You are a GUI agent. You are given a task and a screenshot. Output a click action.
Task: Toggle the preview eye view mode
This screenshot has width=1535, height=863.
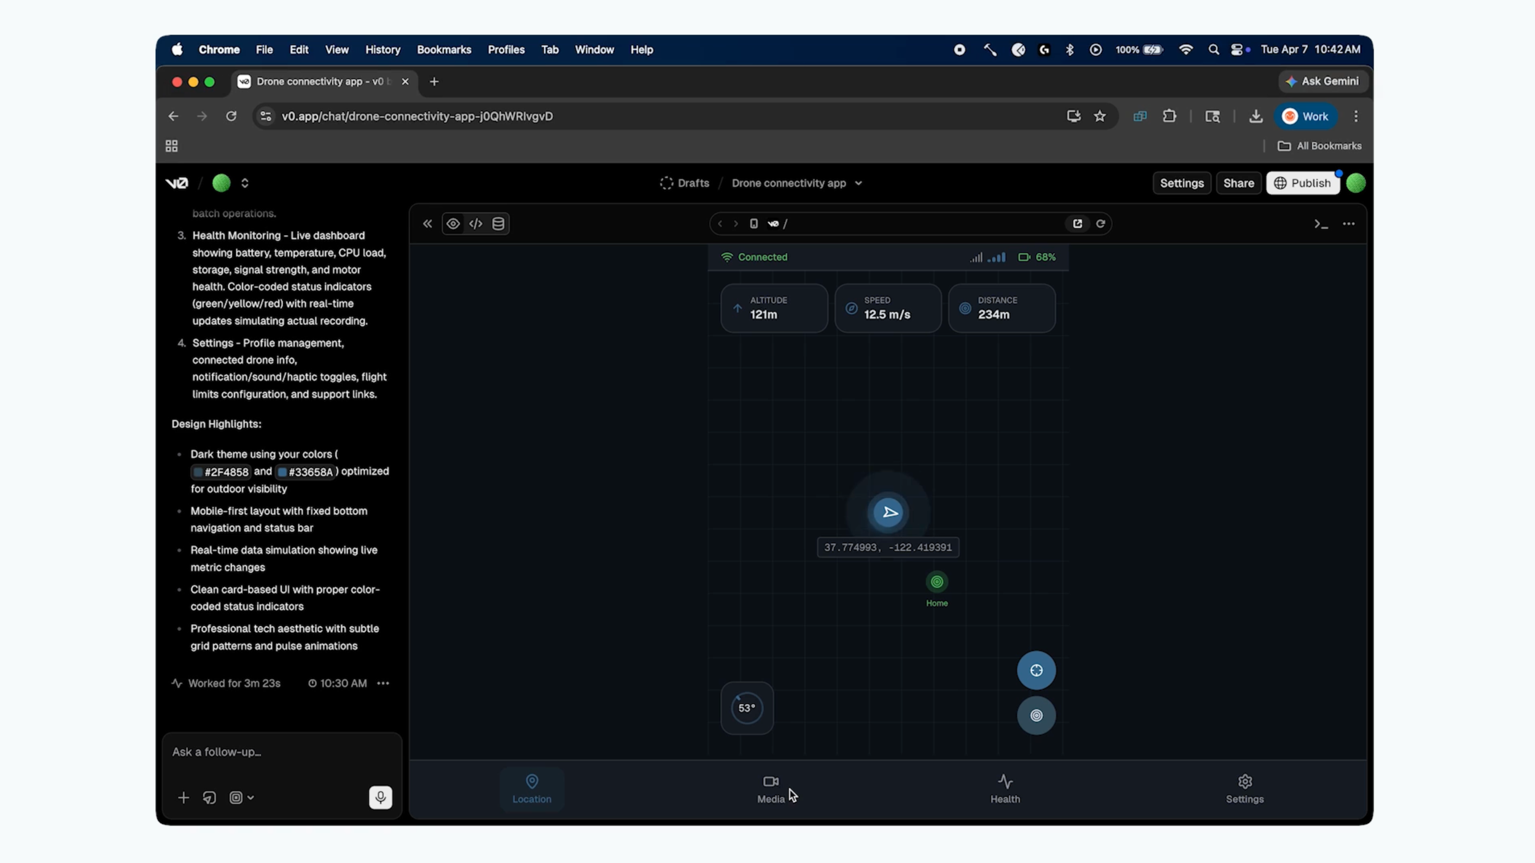point(453,223)
